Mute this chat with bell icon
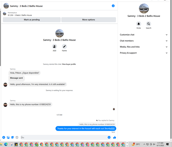This screenshot has height=147, width=172. coord(139,24)
